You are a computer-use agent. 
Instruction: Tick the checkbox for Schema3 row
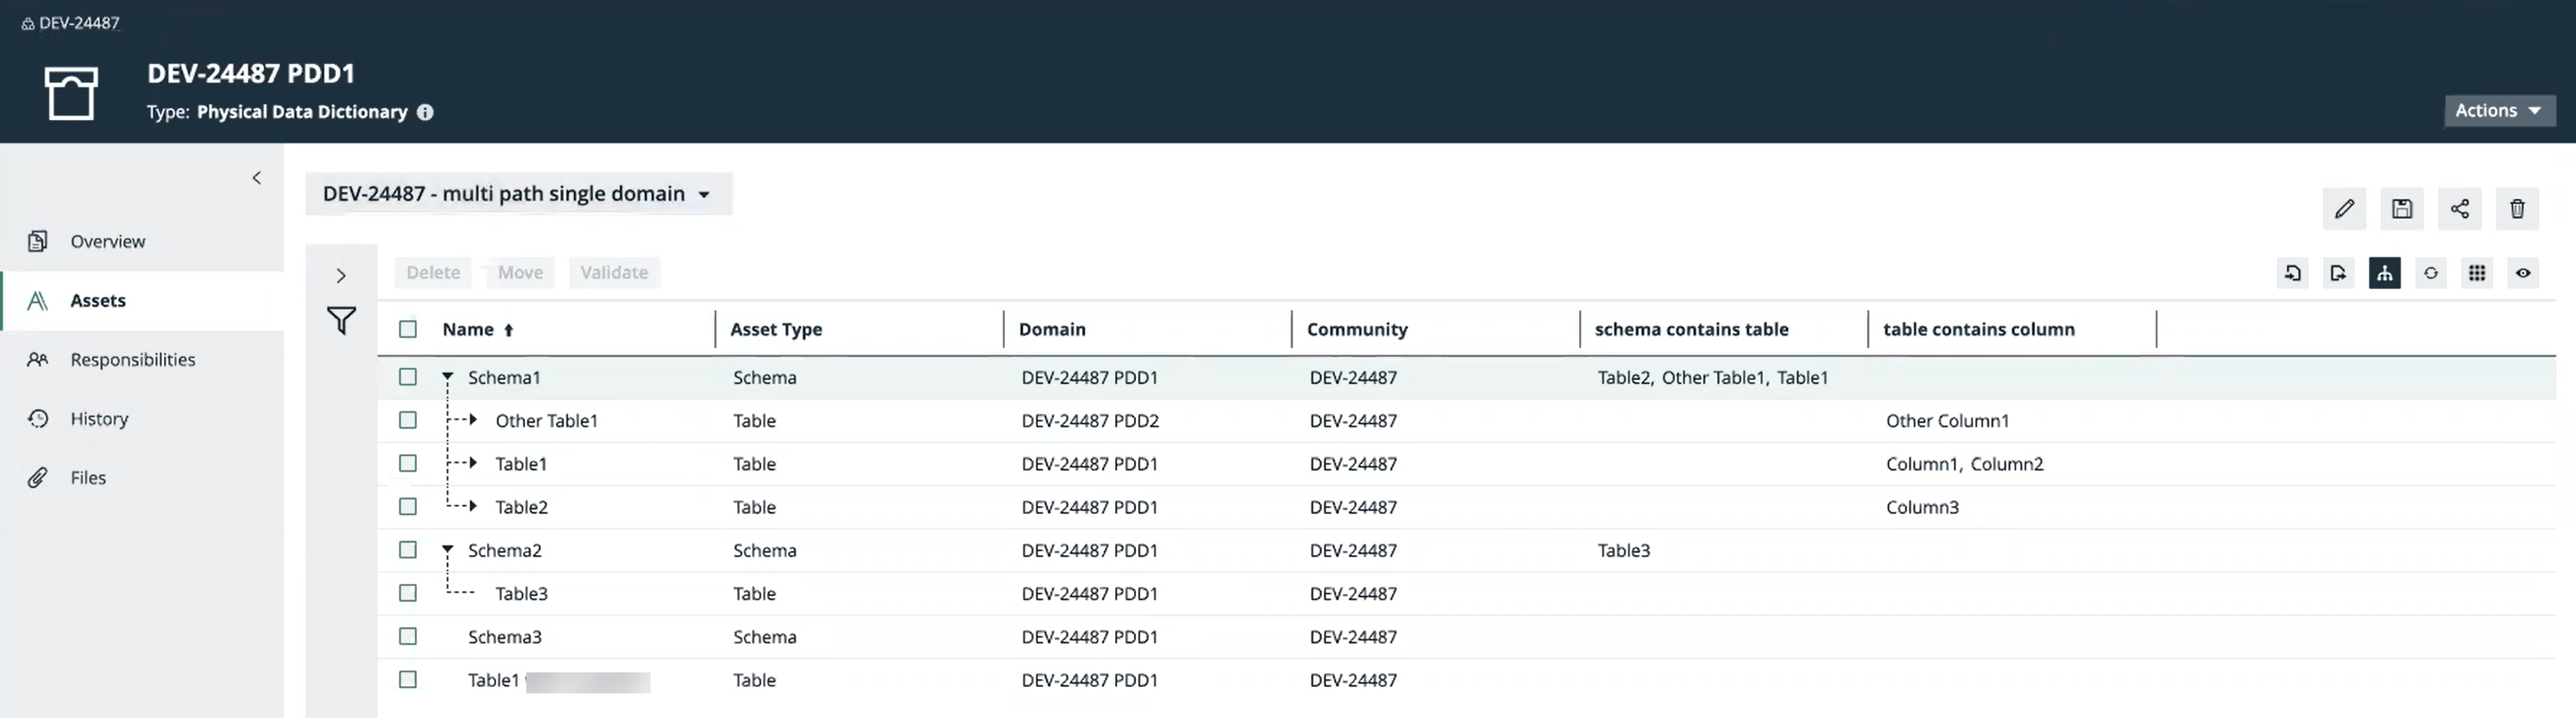point(408,636)
